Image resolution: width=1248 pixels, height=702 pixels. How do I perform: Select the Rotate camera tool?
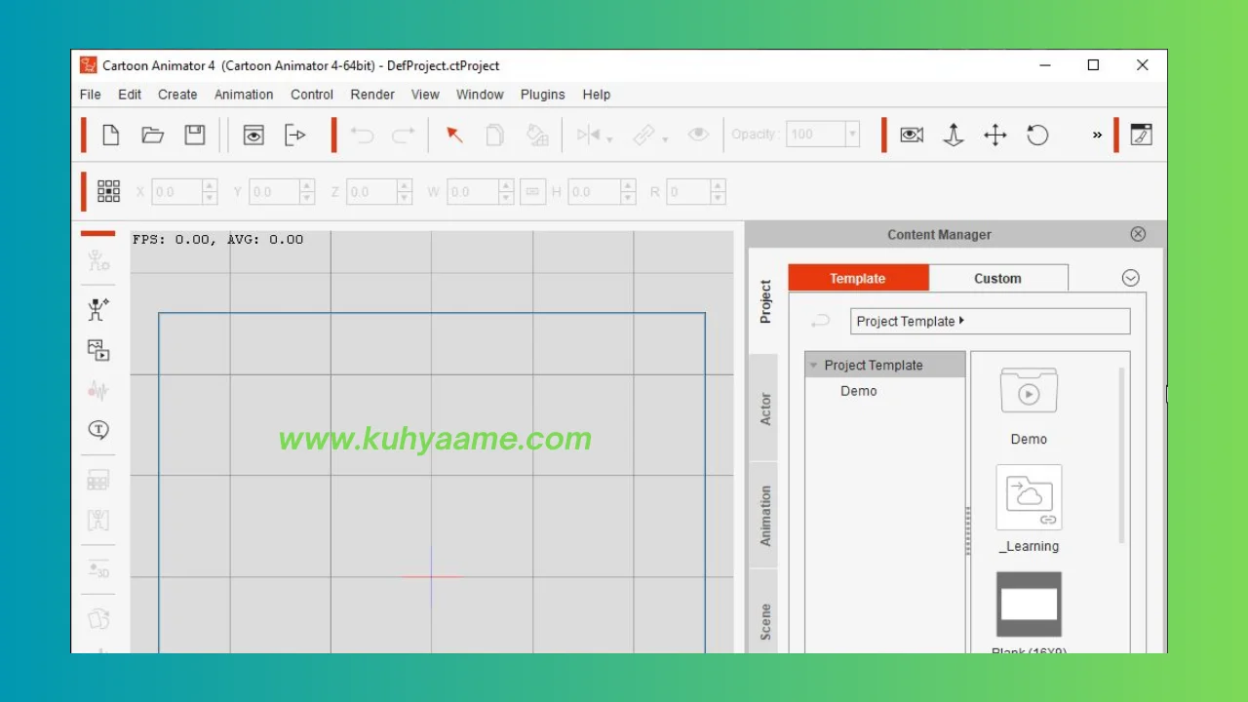pos(1037,135)
